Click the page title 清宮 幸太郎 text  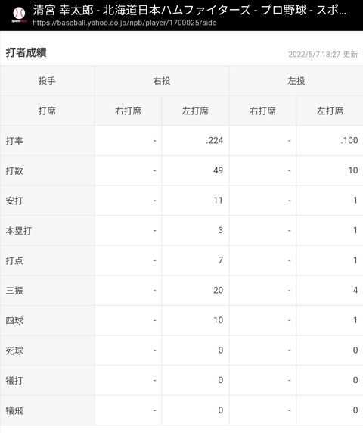[64, 11]
